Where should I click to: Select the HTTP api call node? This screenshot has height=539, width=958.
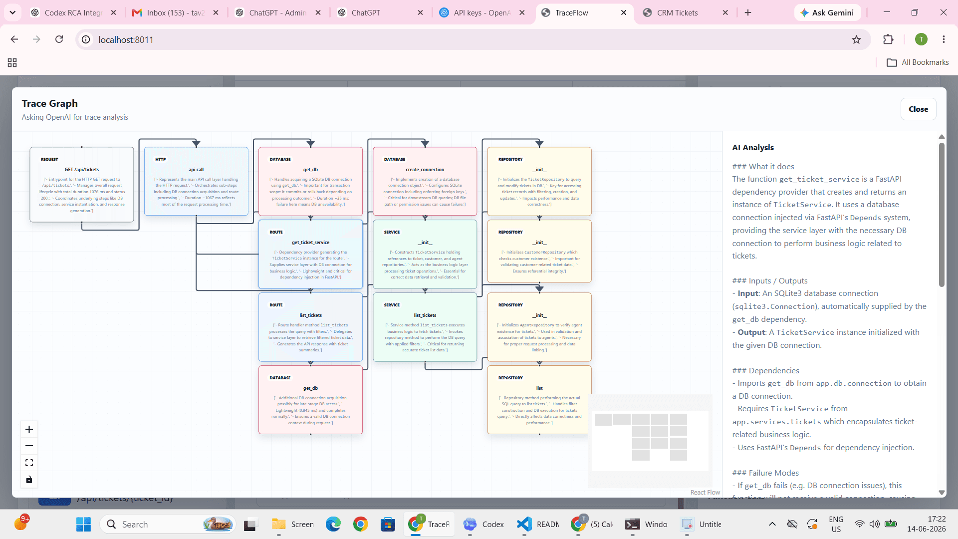[x=196, y=181]
